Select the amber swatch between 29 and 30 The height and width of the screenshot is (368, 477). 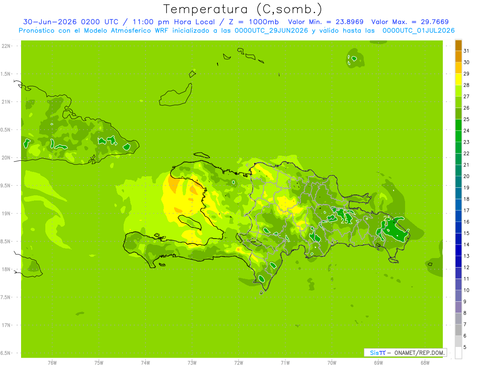coord(458,68)
